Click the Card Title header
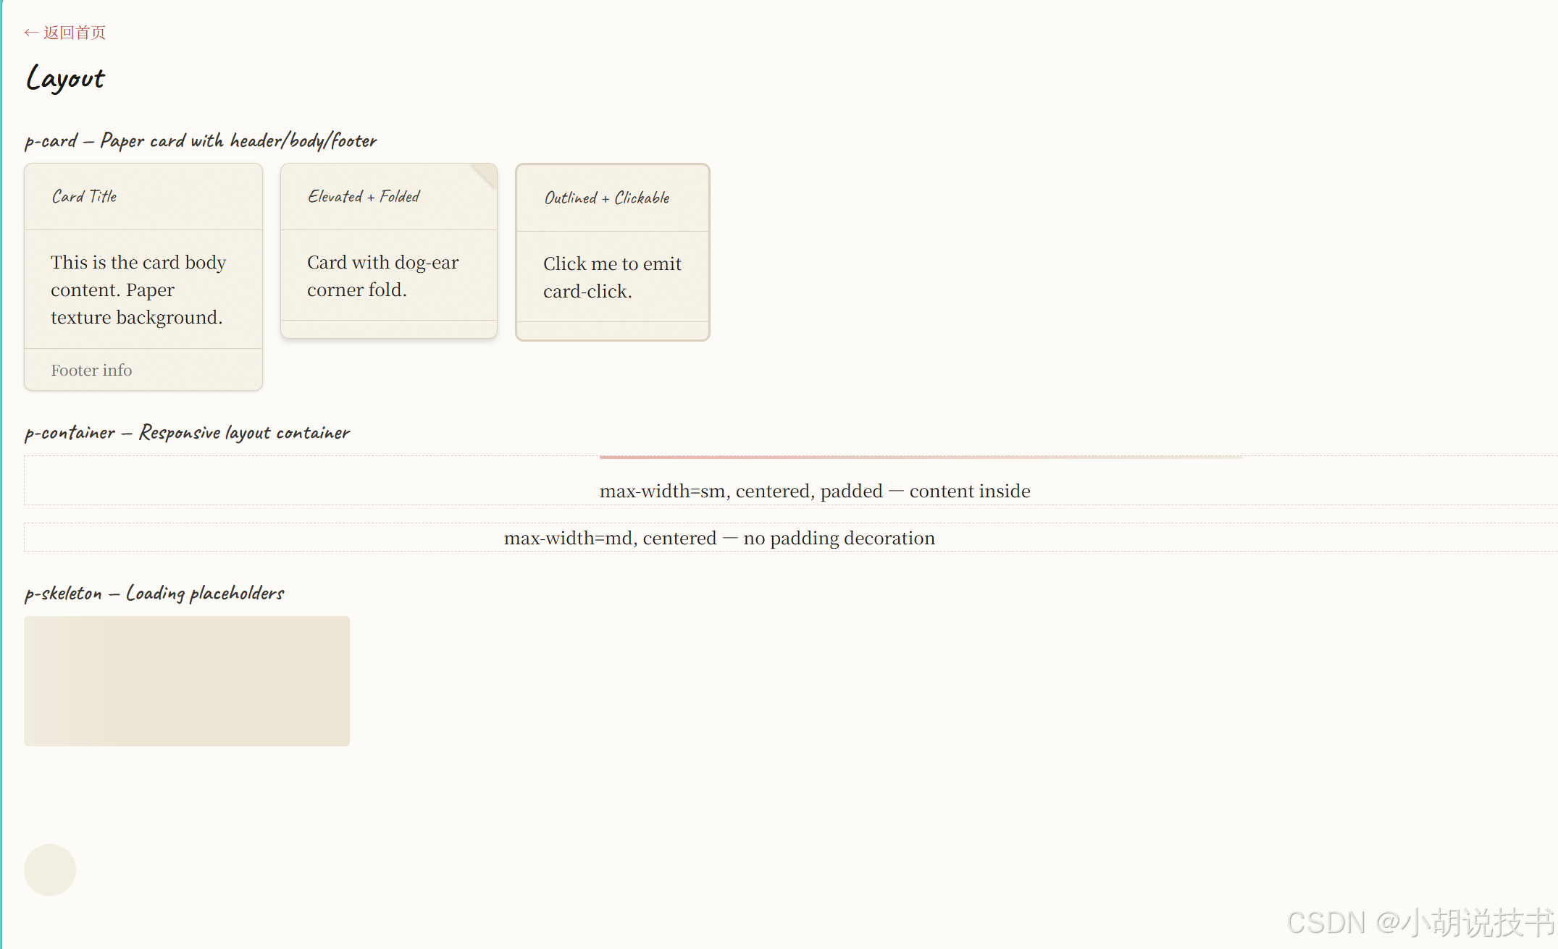 (84, 196)
